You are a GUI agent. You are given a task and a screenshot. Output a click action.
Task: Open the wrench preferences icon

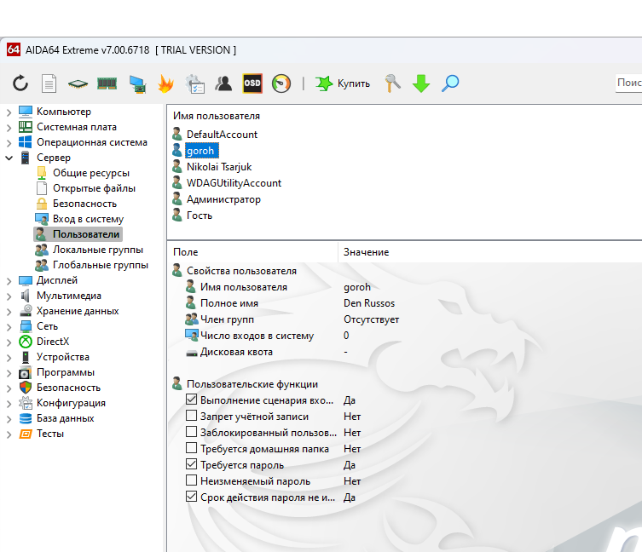click(x=392, y=83)
